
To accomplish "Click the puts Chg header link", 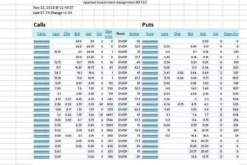I will point(177,34).
